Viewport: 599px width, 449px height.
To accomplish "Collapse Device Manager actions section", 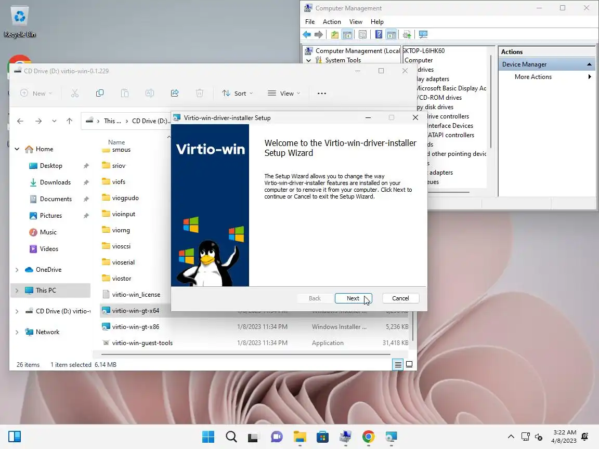I will coord(589,64).
